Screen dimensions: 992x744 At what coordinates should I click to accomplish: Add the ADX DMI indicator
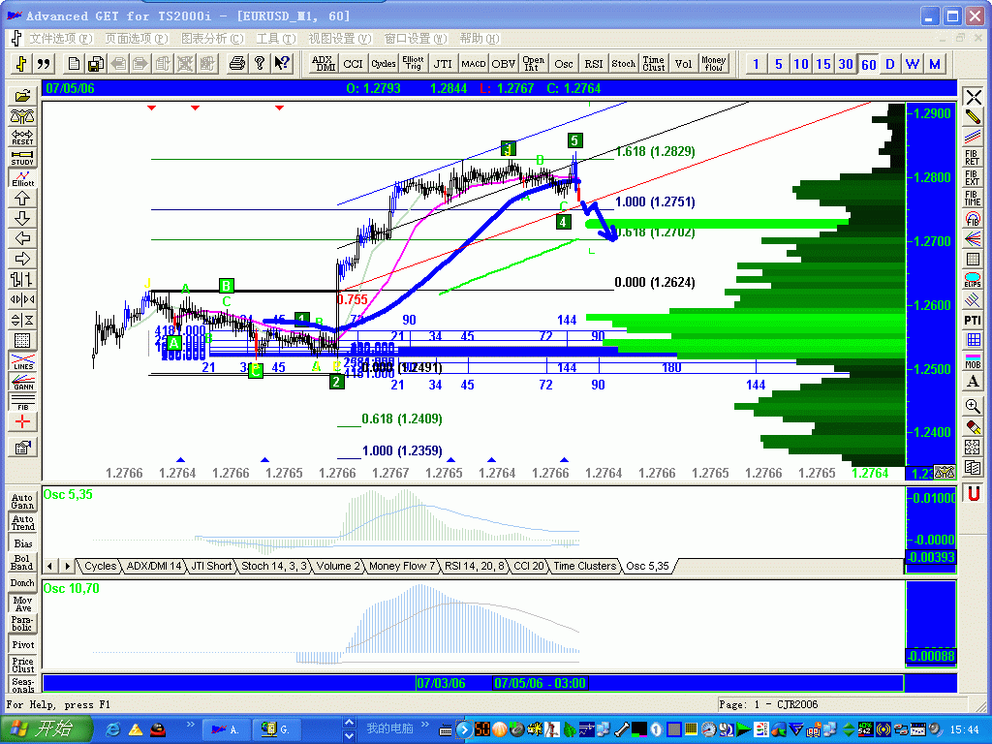(324, 63)
